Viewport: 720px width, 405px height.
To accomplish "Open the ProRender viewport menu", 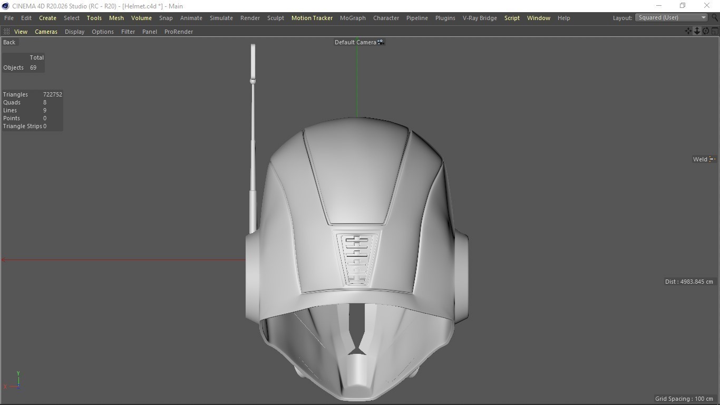I will (x=179, y=32).
